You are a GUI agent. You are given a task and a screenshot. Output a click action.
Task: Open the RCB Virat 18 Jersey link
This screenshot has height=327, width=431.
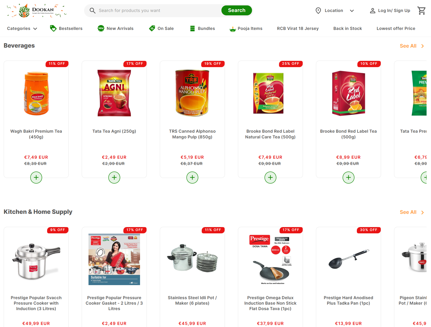tap(298, 29)
